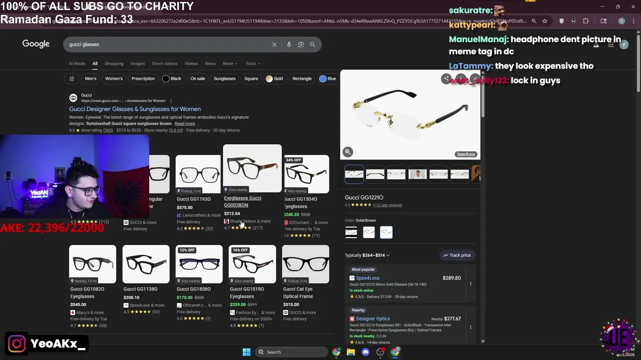
Task: Select the Blue color filter chip
Action: 328,78
